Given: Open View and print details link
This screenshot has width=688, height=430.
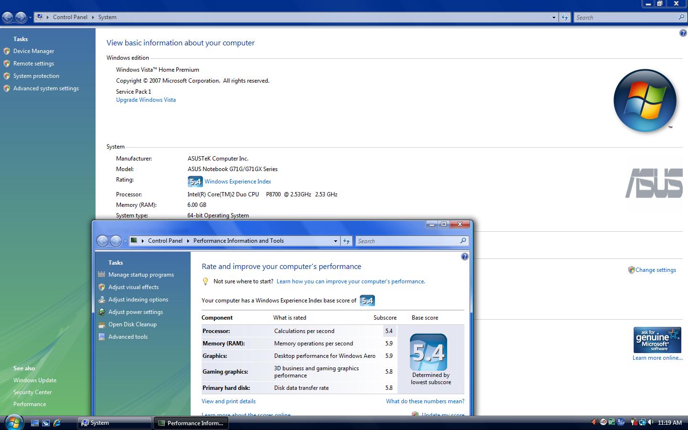Looking at the screenshot, I should (228, 401).
